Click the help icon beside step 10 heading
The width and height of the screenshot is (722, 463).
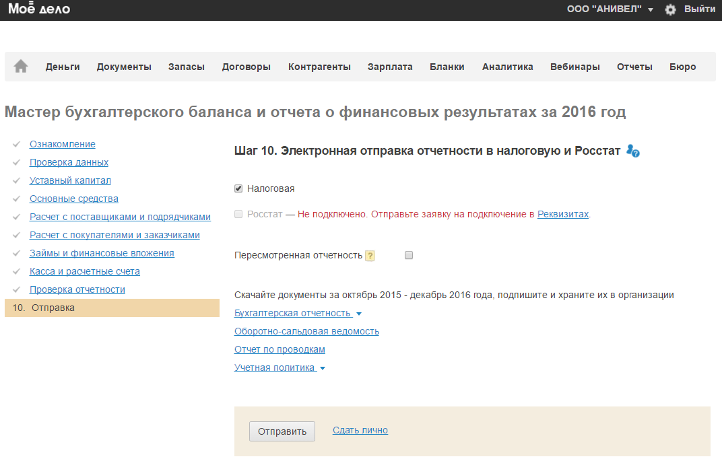point(632,151)
